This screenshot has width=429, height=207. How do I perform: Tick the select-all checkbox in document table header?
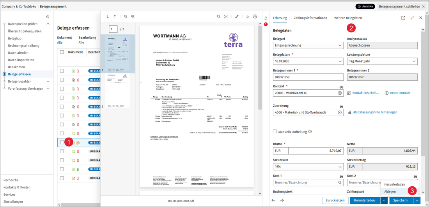[x=62, y=52]
